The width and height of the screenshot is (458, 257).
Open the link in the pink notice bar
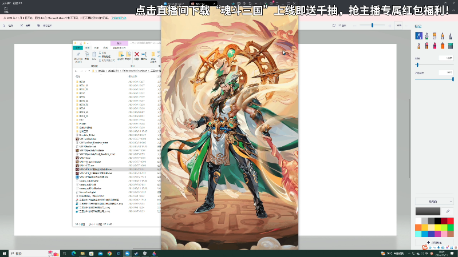pos(119,18)
